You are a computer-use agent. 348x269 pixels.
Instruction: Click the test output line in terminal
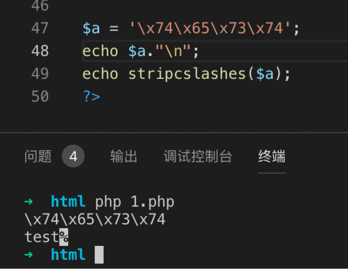[42, 237]
